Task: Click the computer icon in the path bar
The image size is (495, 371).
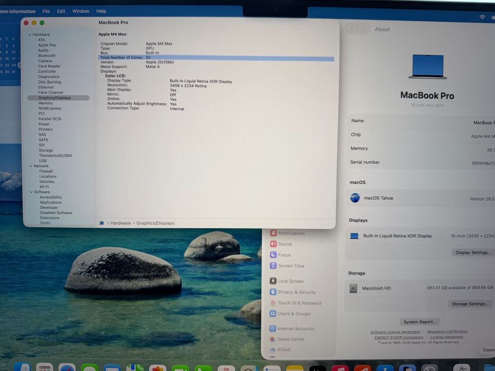Action: pos(102,223)
